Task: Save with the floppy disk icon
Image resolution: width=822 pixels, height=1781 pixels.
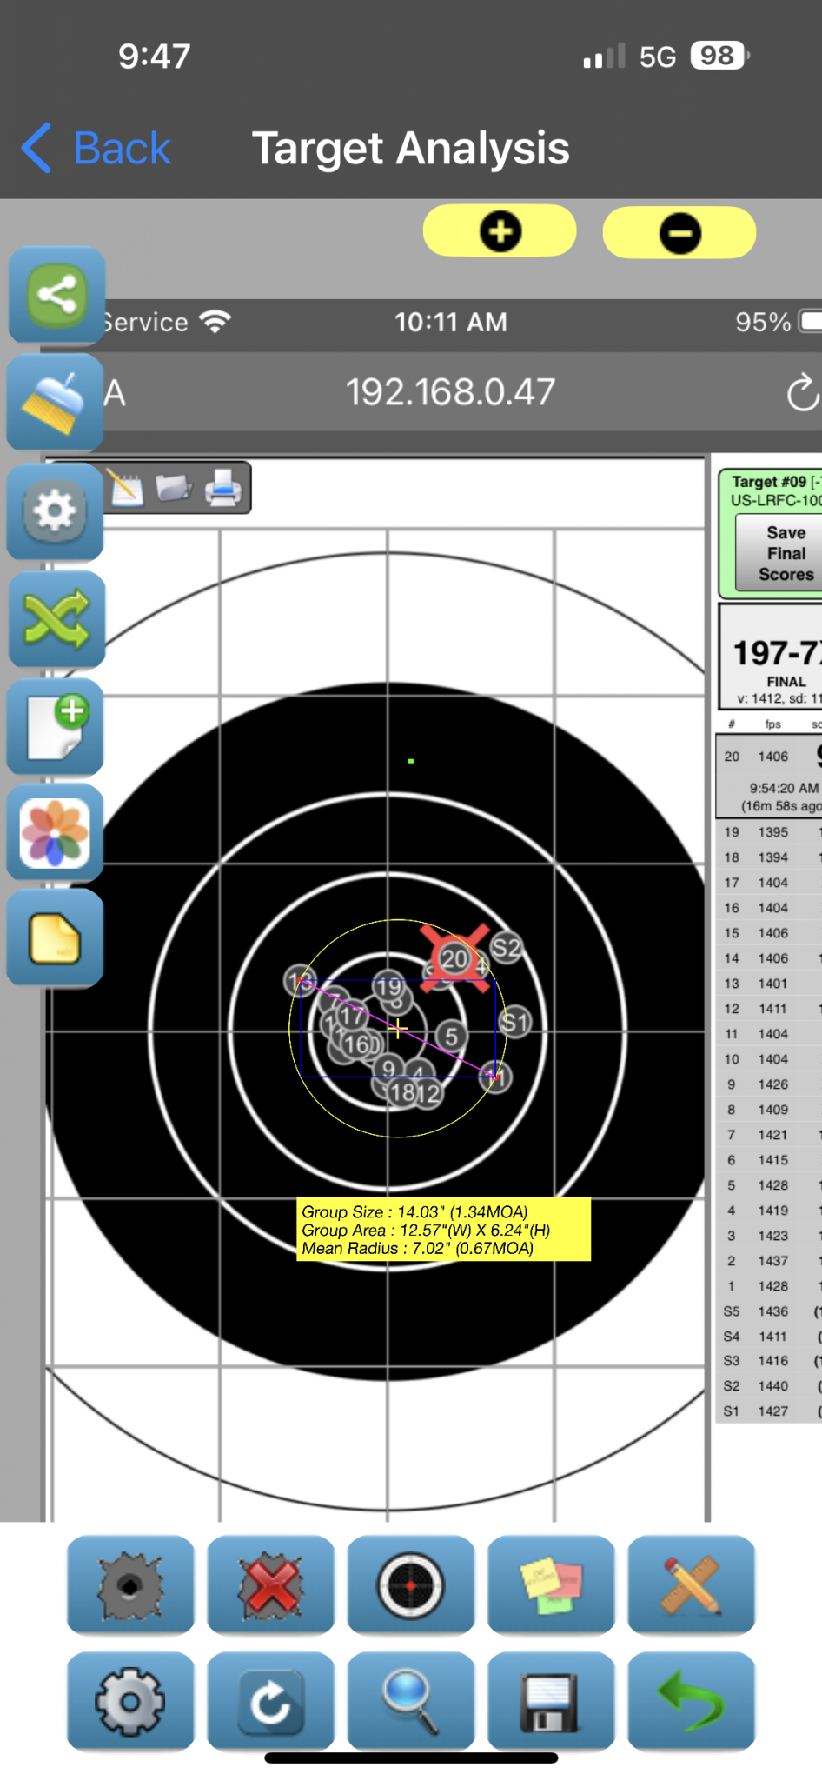Action: 551,1701
